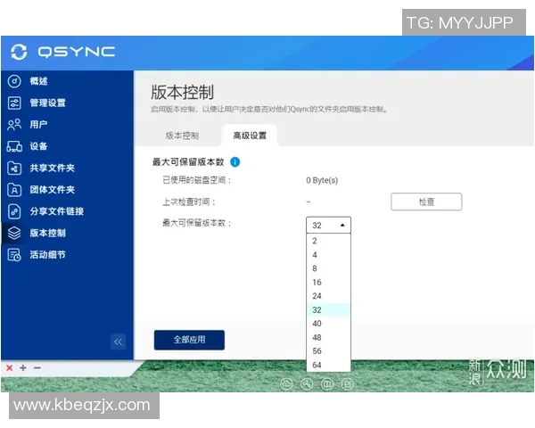535x428 pixels.
Task: Switch to the 版本控制 tab
Action: click(x=182, y=136)
